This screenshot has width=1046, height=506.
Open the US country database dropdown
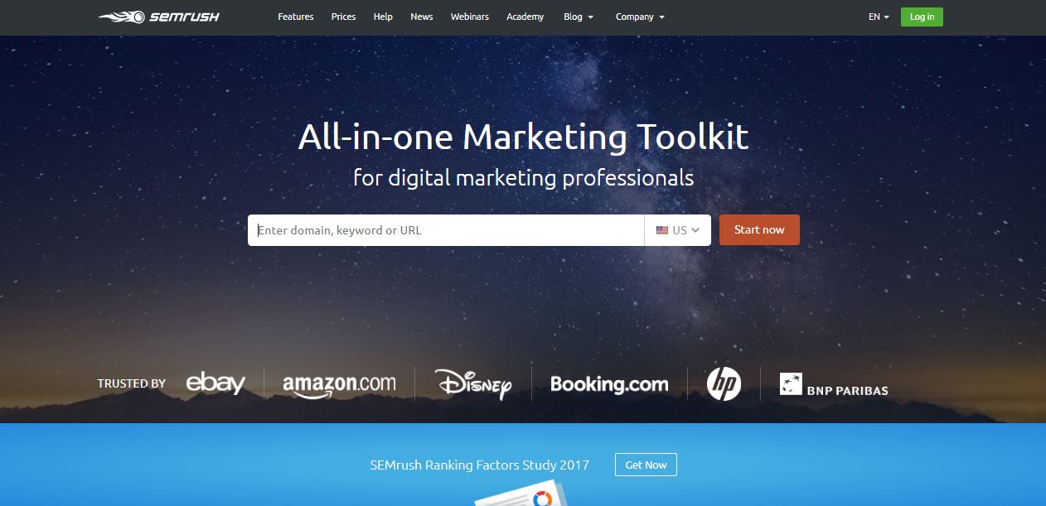[x=678, y=230]
